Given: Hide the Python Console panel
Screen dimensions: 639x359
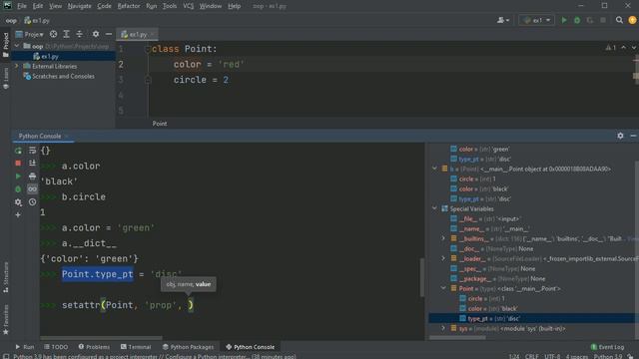Looking at the screenshot, I should coord(633,136).
